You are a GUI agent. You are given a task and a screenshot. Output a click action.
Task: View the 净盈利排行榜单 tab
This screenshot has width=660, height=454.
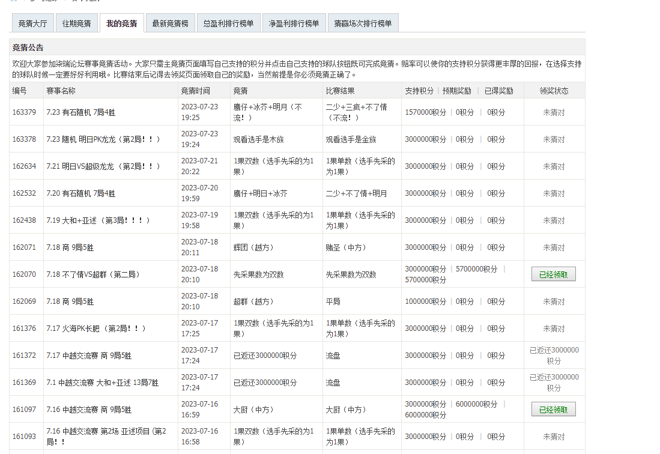[x=294, y=23]
